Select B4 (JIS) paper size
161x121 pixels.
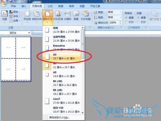pos(62,83)
